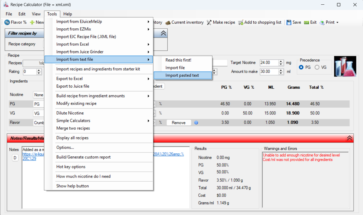Expand Export to Excel submenu

click(x=99, y=79)
